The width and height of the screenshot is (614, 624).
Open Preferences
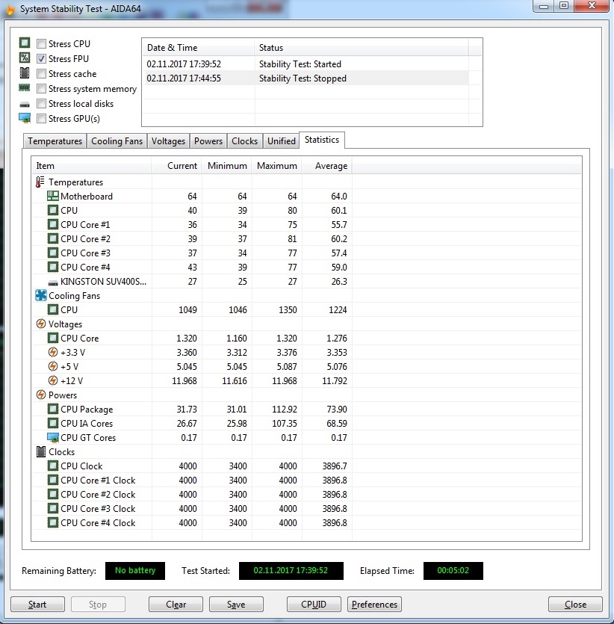pos(374,604)
